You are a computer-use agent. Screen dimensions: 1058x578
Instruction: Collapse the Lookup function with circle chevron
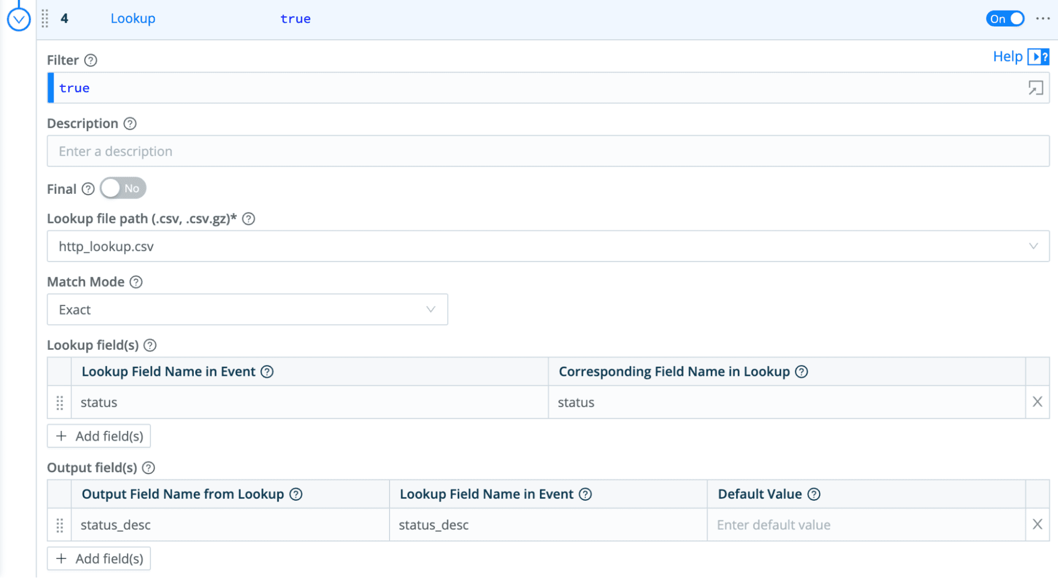(x=19, y=20)
